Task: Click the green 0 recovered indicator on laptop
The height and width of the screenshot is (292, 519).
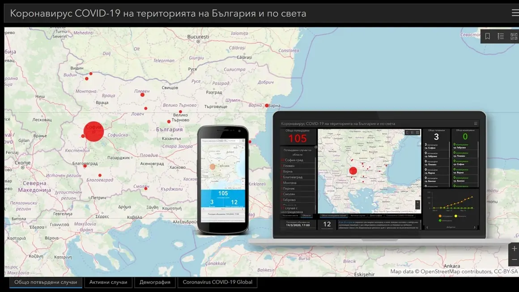Action: (x=465, y=136)
